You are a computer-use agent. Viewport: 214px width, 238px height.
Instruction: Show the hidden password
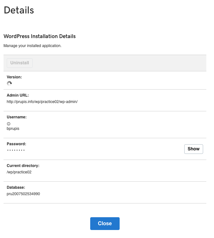point(194,149)
